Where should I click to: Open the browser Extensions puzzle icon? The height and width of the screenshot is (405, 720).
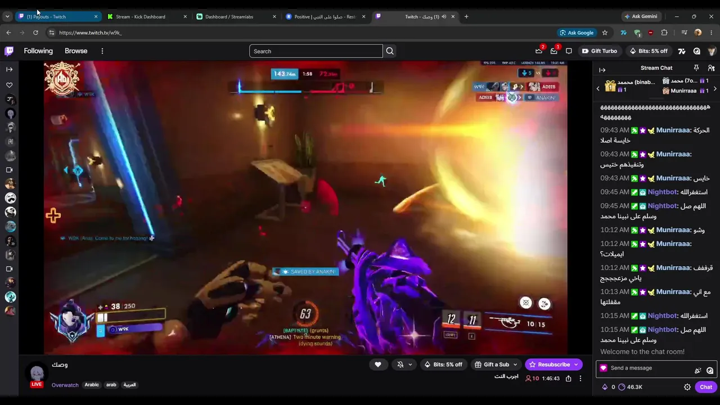pyautogui.click(x=664, y=33)
